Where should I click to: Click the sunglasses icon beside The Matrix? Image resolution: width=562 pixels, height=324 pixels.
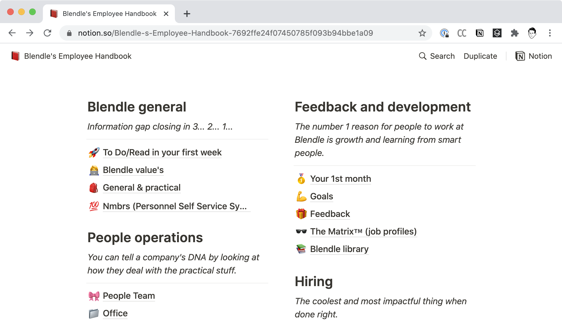(x=301, y=231)
